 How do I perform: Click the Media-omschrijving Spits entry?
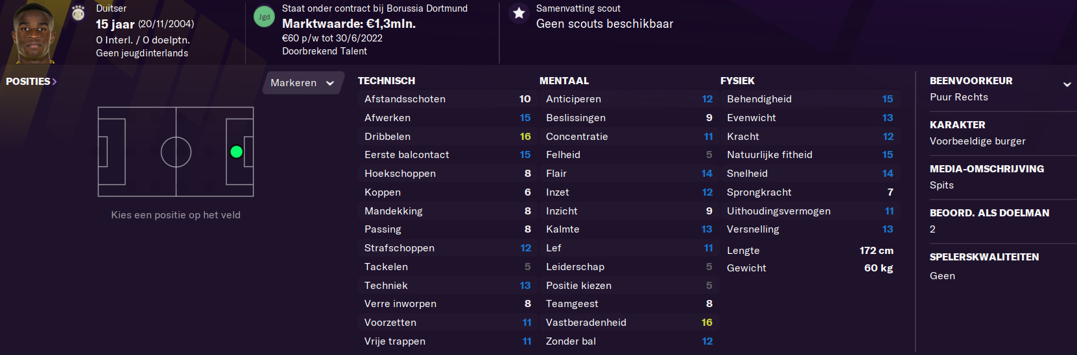coord(941,185)
